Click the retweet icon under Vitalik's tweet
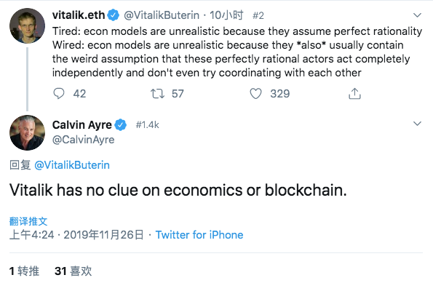The width and height of the screenshot is (433, 283). 157,94
